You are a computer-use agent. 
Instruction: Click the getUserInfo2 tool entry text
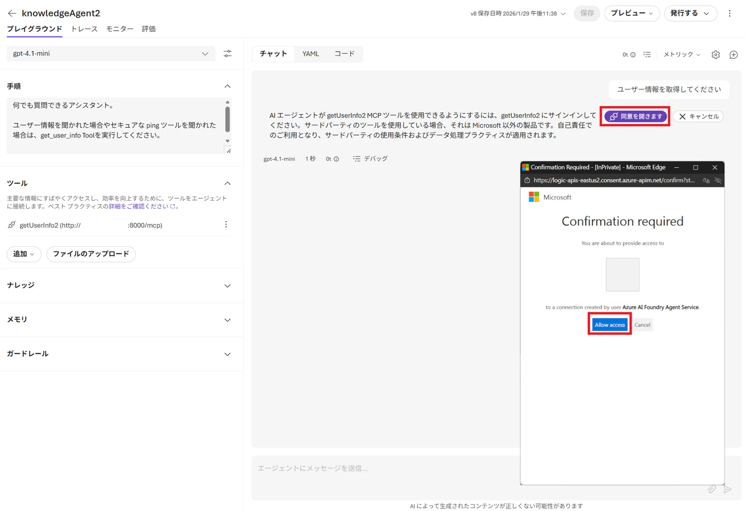tap(91, 225)
